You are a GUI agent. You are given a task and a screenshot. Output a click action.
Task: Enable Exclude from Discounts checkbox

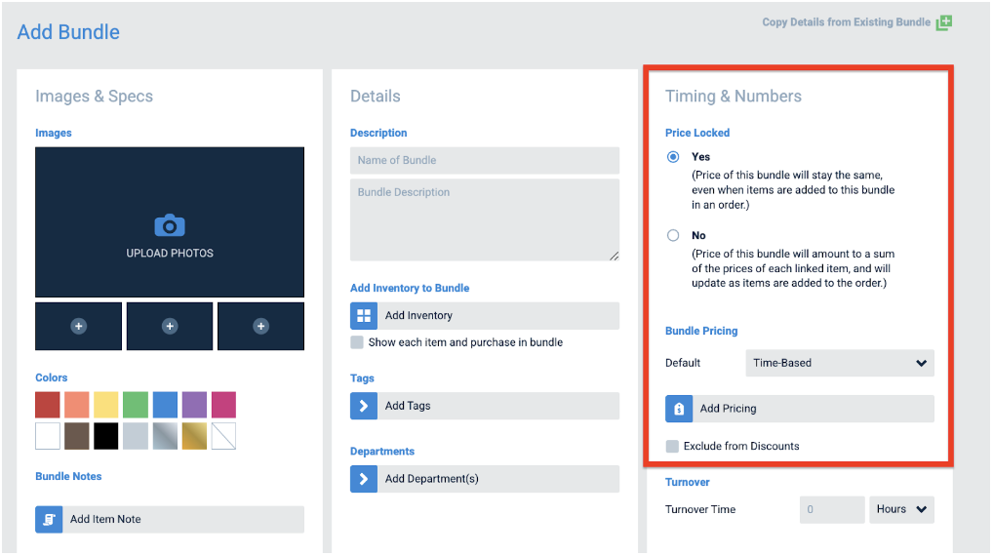click(672, 447)
